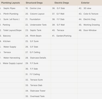
Task: Open item 46 Door-Window
Action: point(88,30)
